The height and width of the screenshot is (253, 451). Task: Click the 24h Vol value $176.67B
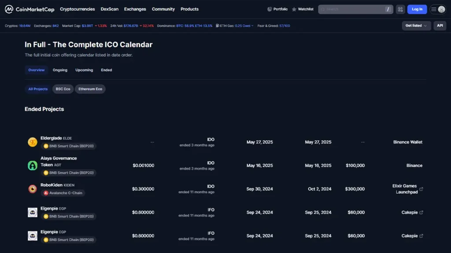(x=131, y=26)
